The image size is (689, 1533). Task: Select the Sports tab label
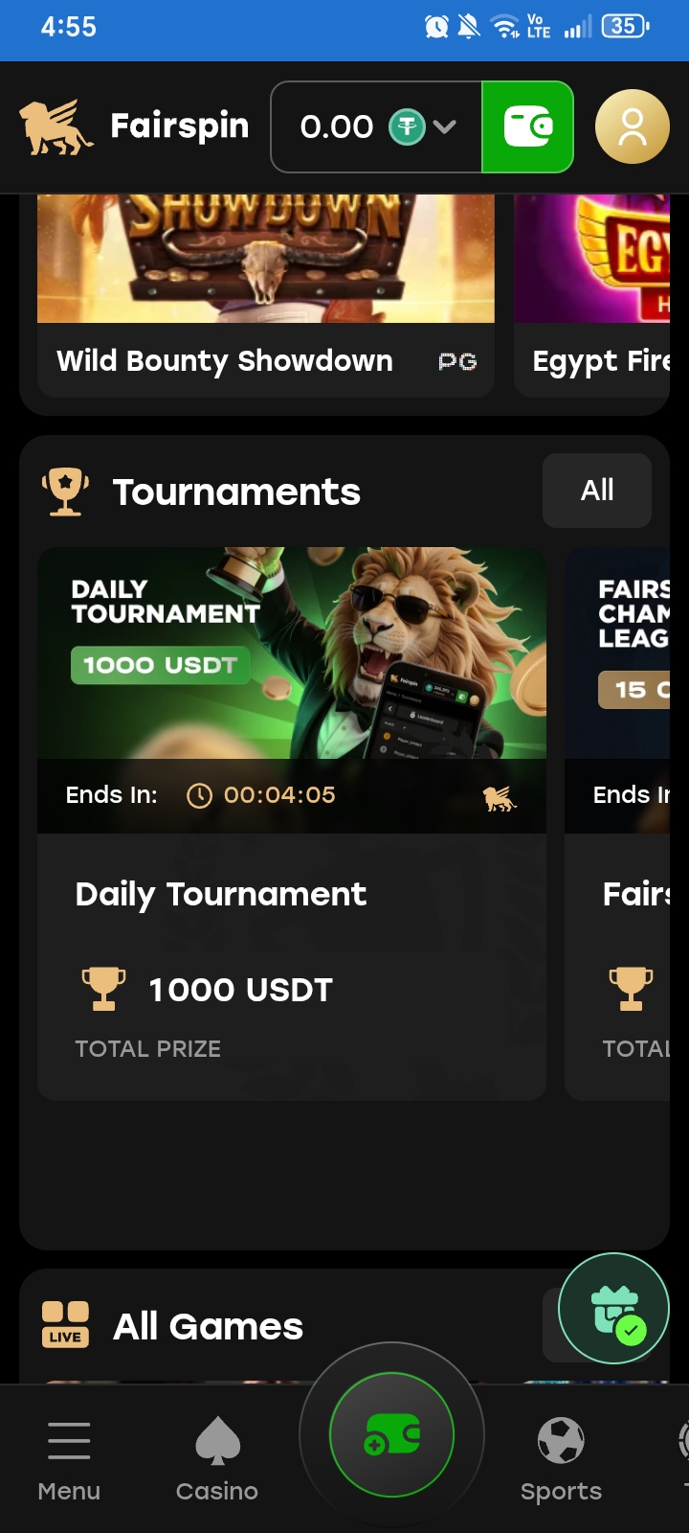(x=561, y=1491)
